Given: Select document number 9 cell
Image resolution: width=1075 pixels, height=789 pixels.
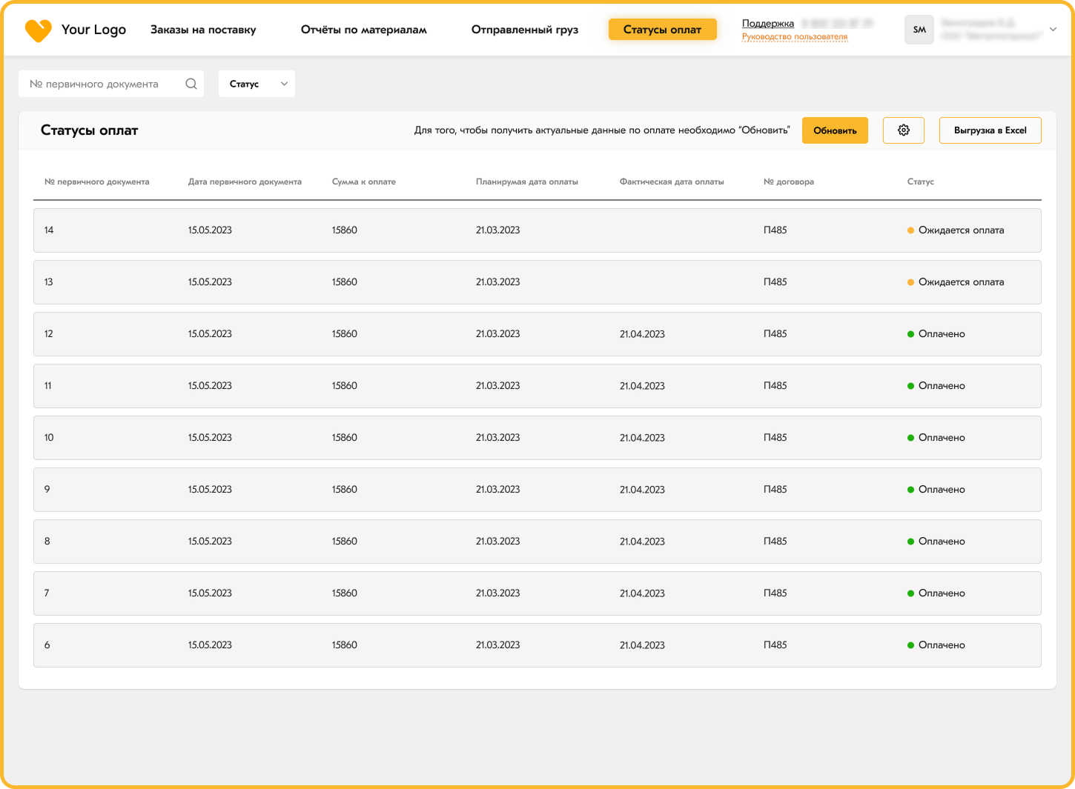Looking at the screenshot, I should [47, 490].
